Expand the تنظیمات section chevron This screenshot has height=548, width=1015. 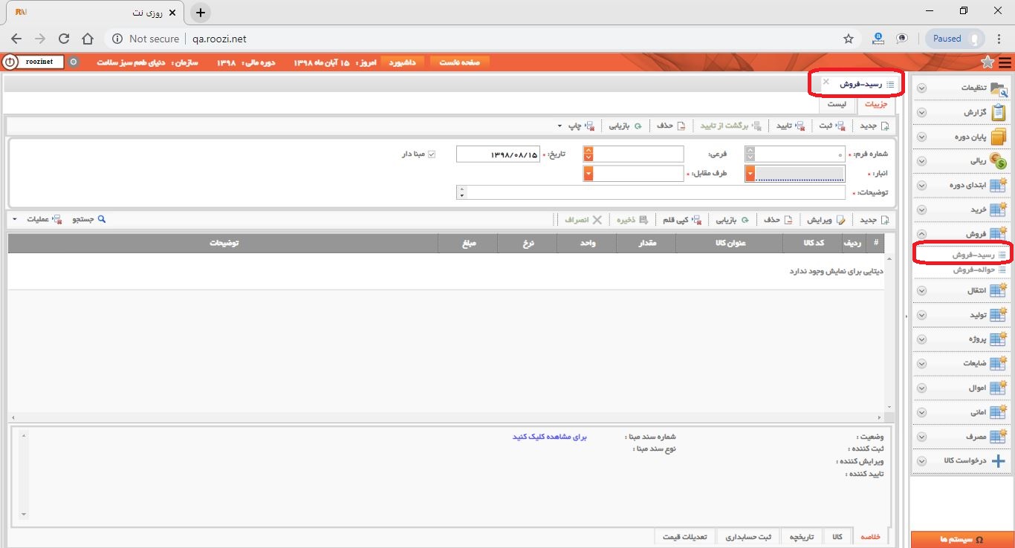(922, 88)
